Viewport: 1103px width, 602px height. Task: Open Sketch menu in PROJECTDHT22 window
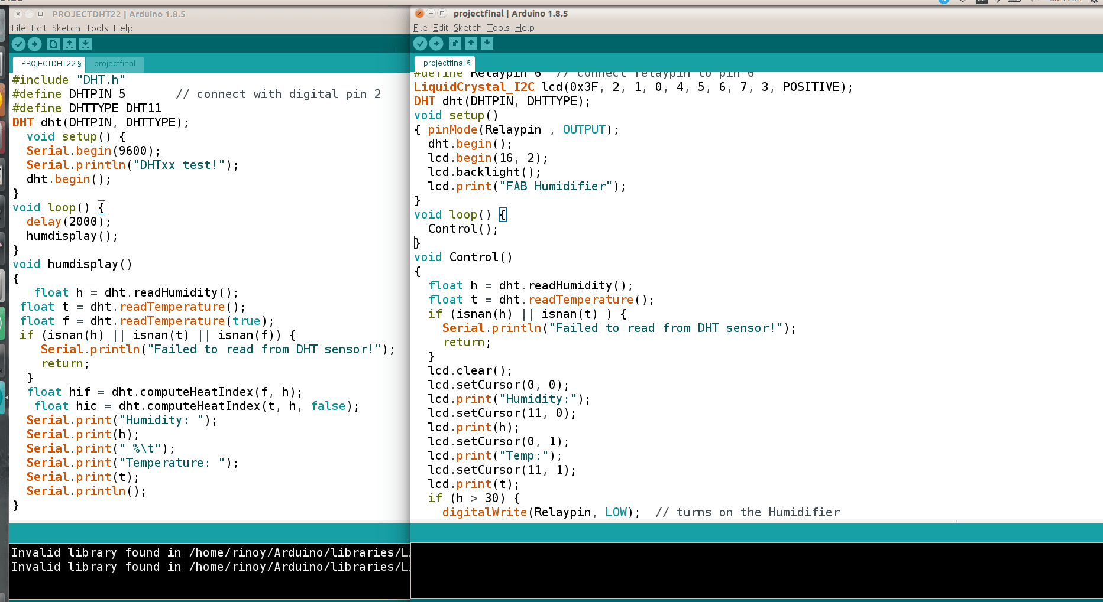click(x=66, y=28)
